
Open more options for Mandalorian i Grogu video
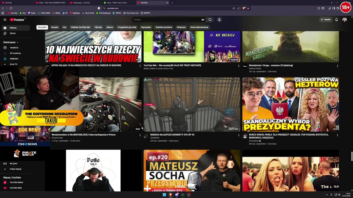[x=337, y=66]
